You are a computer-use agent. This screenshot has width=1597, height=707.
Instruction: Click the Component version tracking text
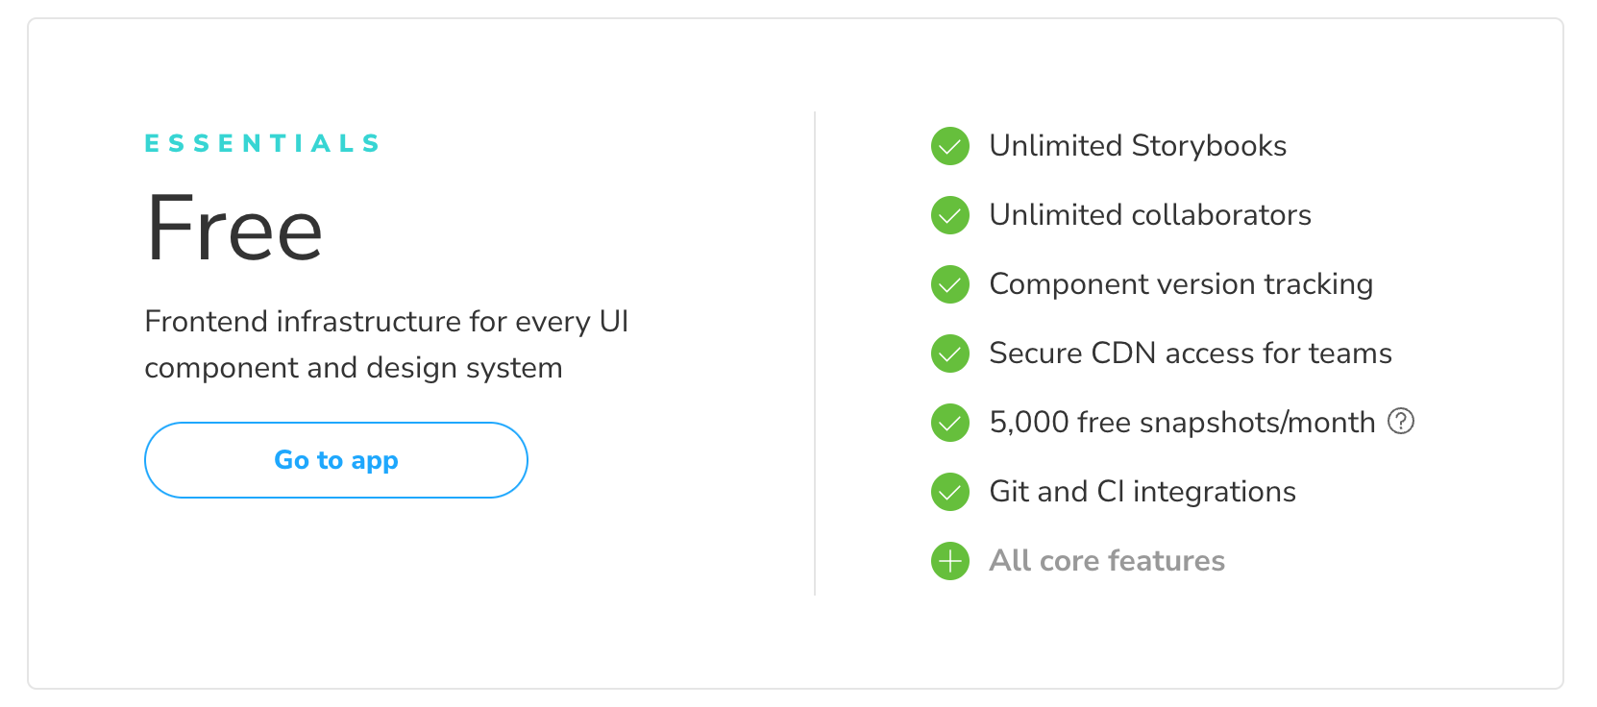coord(1181,284)
